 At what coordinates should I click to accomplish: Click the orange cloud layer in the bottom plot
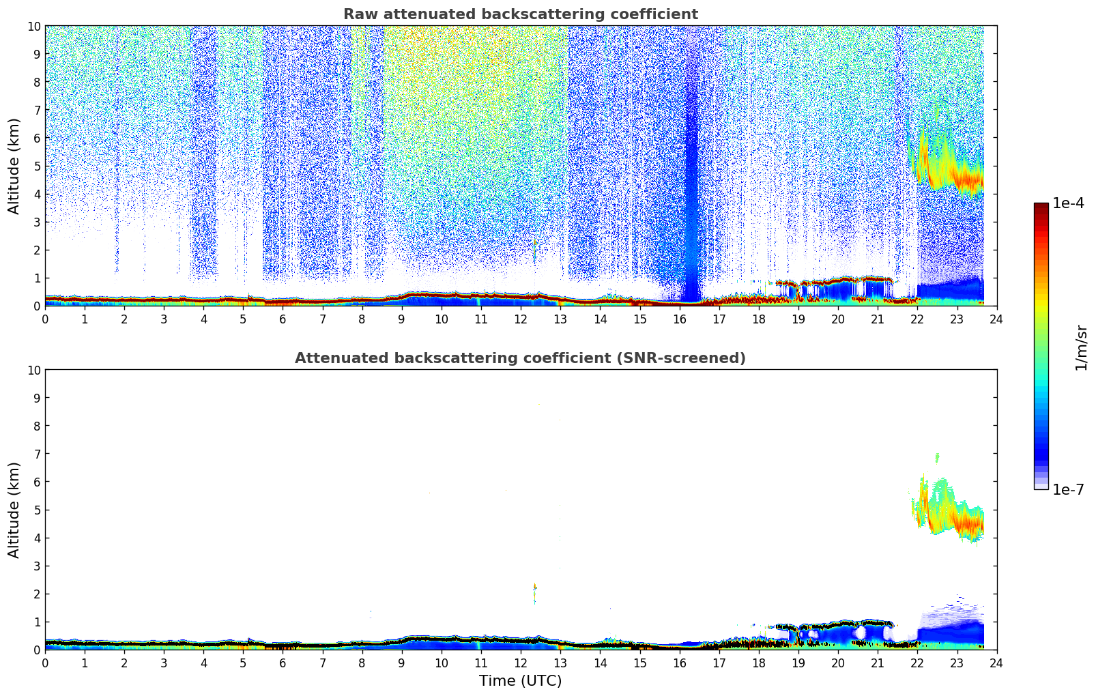(x=969, y=523)
